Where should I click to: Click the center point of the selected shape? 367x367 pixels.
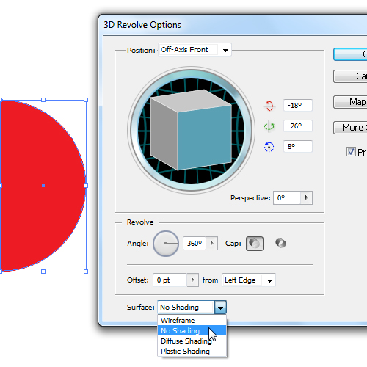click(43, 186)
